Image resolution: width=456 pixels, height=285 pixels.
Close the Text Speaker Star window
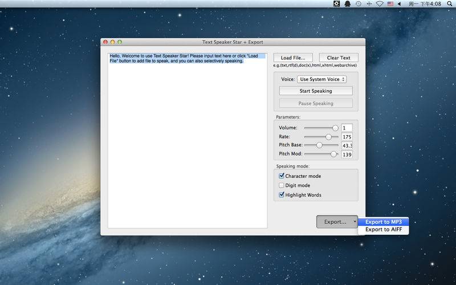click(105, 42)
